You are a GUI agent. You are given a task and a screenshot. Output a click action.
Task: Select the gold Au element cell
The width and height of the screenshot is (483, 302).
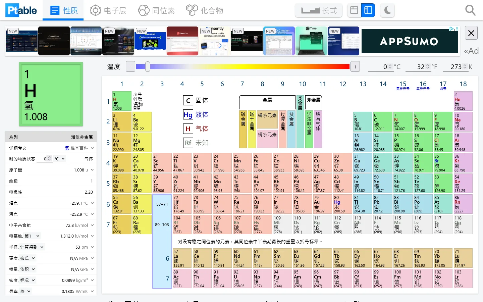coord(323,204)
